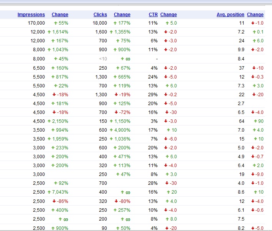Sort by CTR column header
This screenshot has width=272, height=231.
[153, 15]
